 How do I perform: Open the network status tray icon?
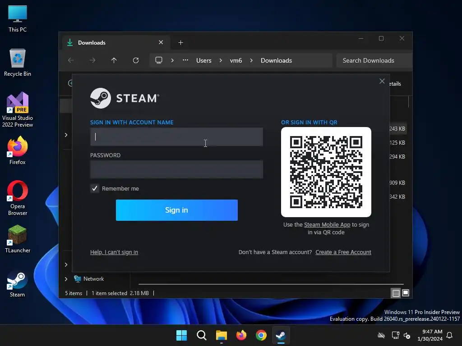click(395, 335)
